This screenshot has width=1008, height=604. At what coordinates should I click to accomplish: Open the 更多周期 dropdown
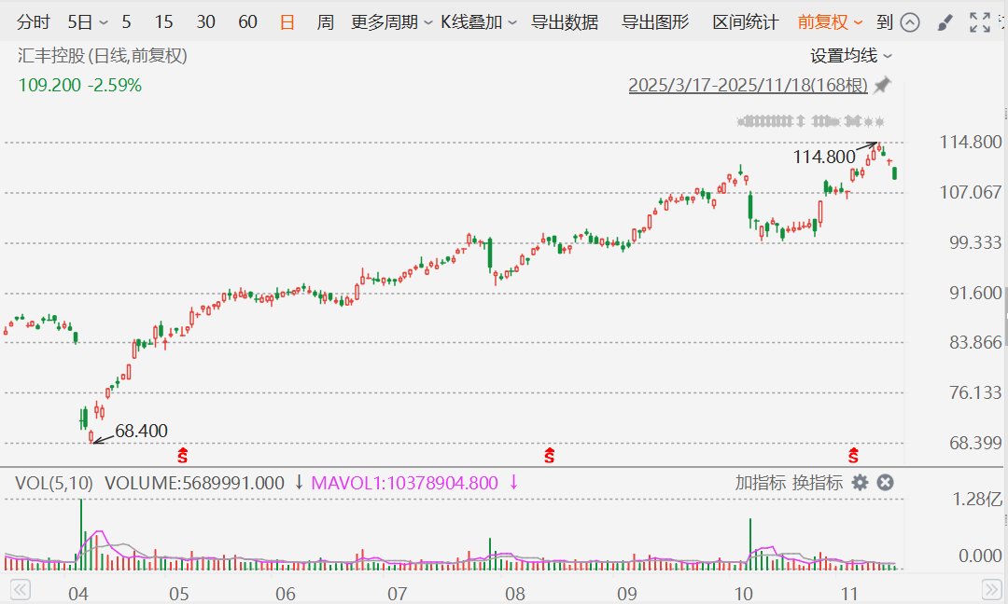click(x=391, y=22)
